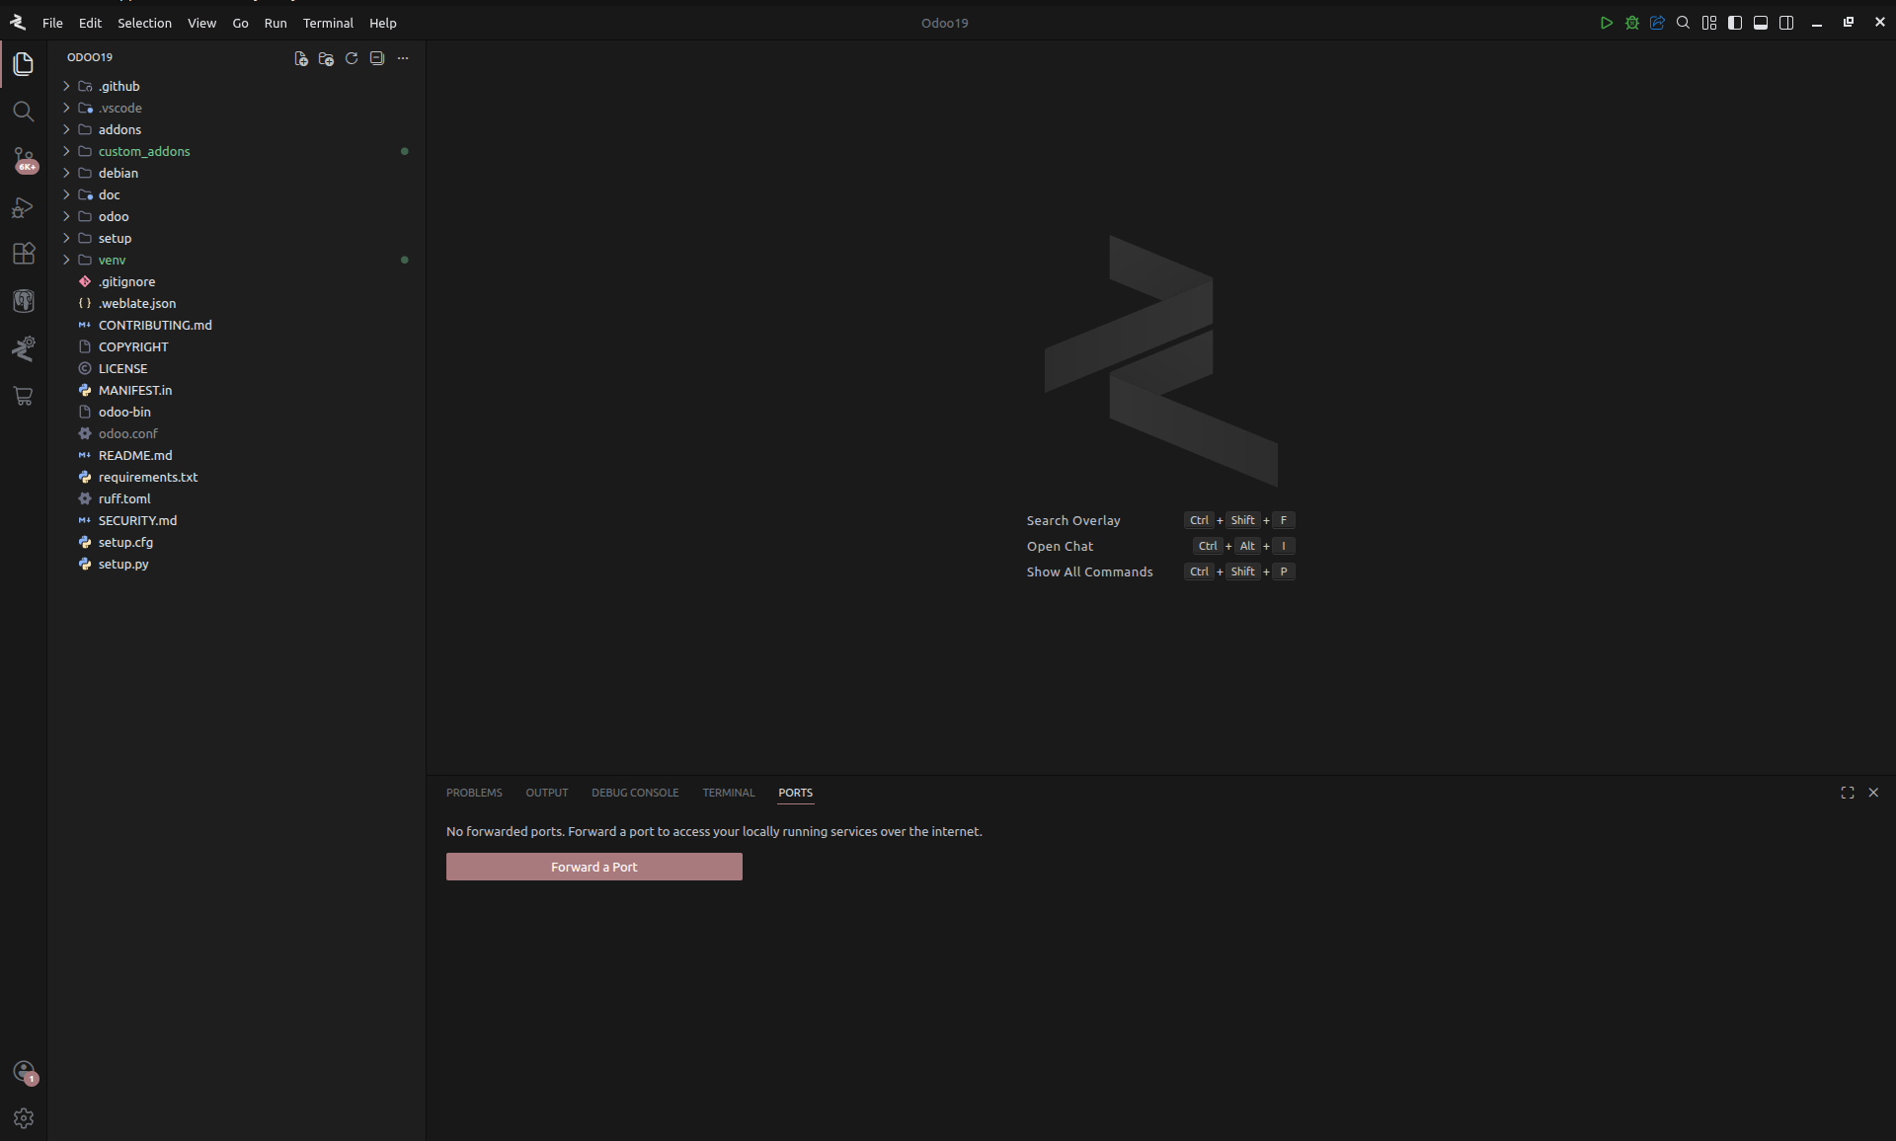
Task: Collapse all folders in Explorer
Action: (x=377, y=58)
